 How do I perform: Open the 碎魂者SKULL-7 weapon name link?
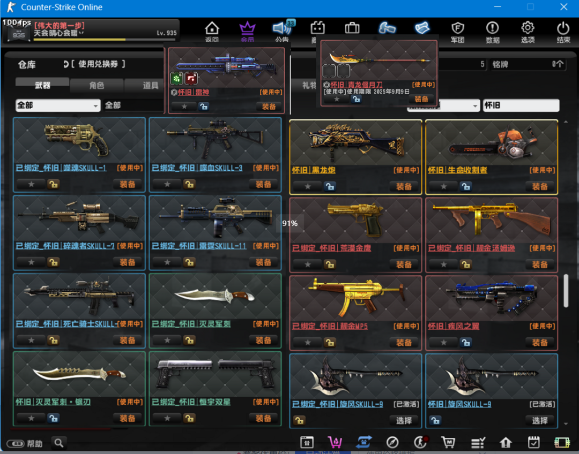pos(65,246)
